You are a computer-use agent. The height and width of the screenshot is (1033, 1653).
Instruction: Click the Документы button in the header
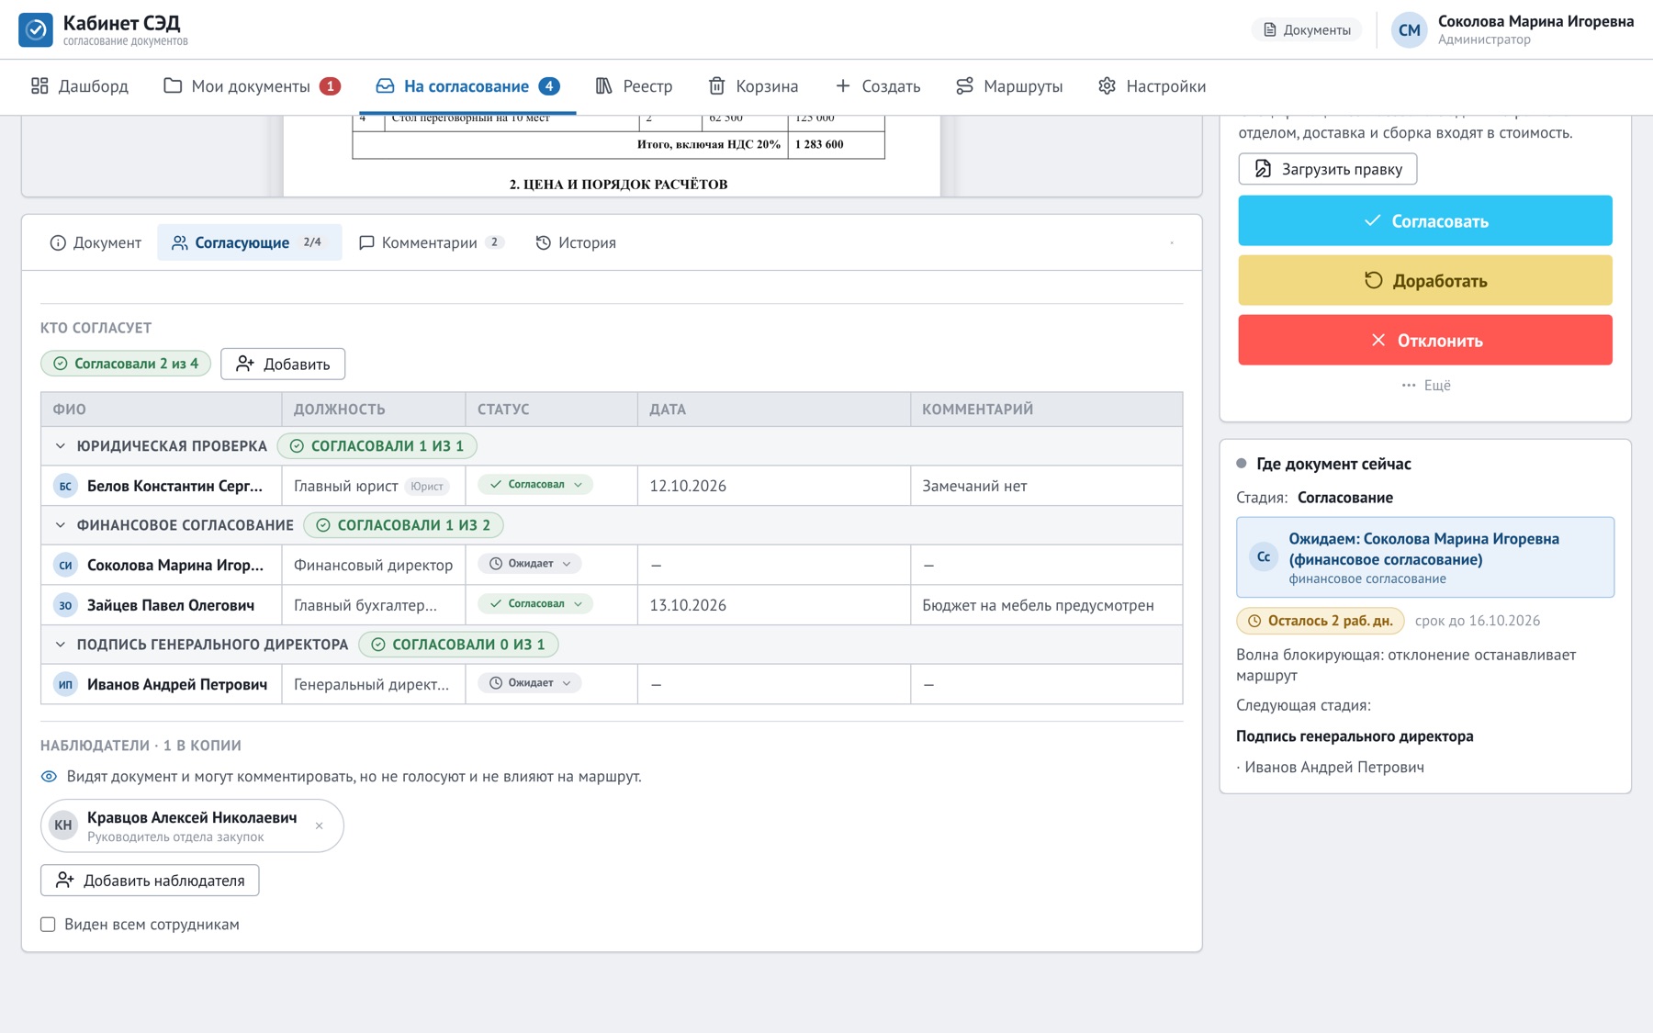coord(1307,30)
